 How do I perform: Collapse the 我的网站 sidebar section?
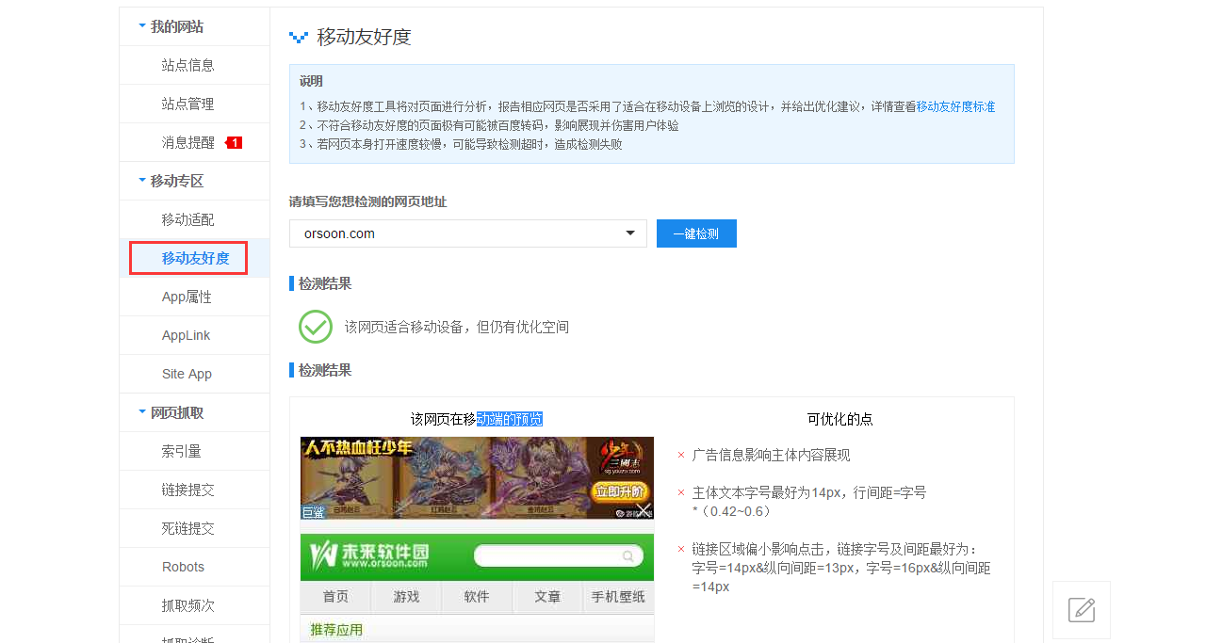(142, 26)
